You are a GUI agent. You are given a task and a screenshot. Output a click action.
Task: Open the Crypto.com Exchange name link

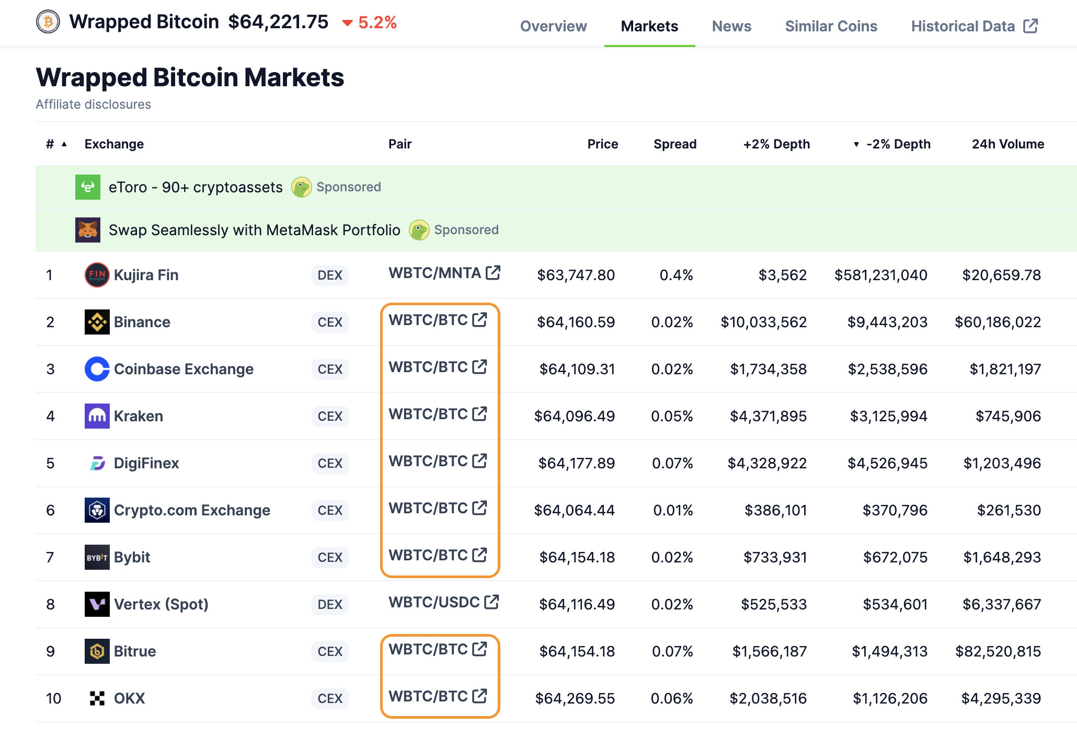pos(192,510)
